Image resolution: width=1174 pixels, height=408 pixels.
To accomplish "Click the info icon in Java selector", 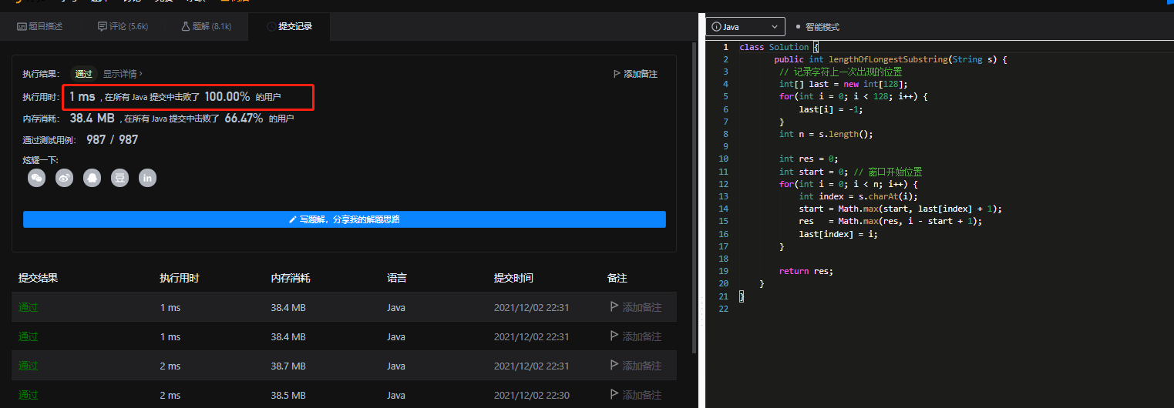I will click(x=717, y=27).
